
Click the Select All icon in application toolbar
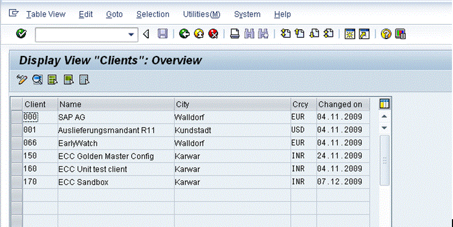(52, 79)
